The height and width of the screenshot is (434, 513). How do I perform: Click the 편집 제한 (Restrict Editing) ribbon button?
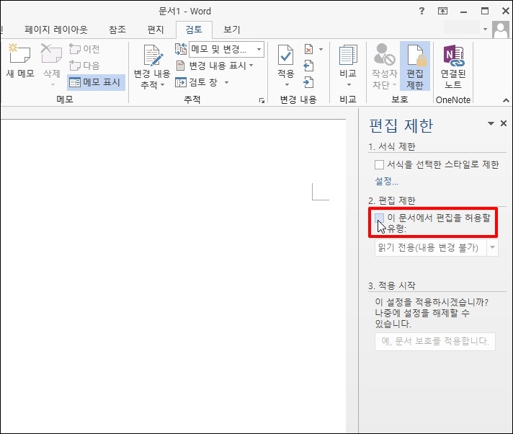415,66
